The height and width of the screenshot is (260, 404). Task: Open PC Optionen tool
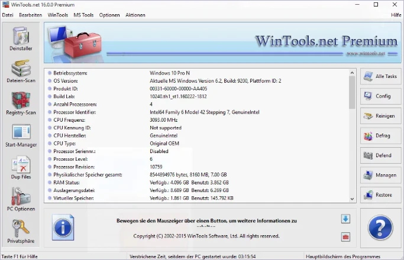click(21, 200)
